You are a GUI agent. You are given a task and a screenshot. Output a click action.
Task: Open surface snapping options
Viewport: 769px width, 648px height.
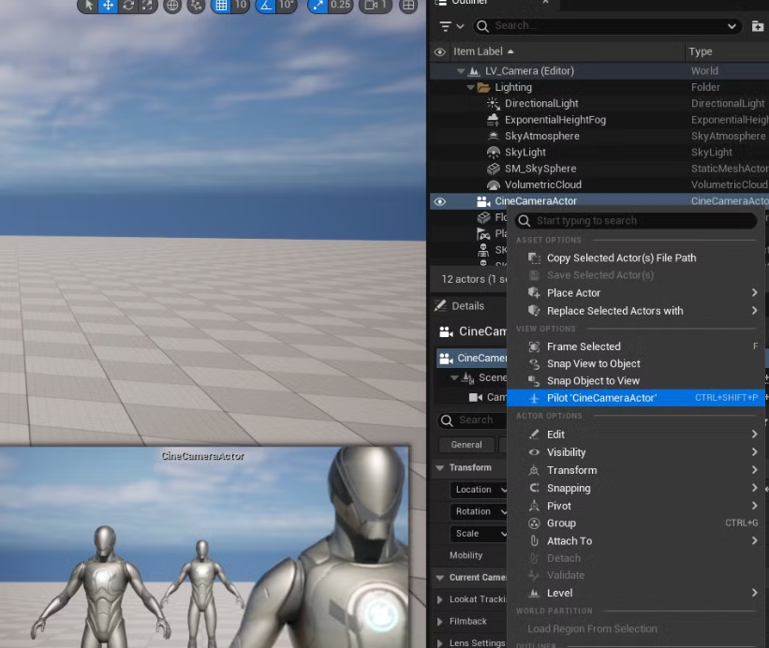(x=196, y=6)
